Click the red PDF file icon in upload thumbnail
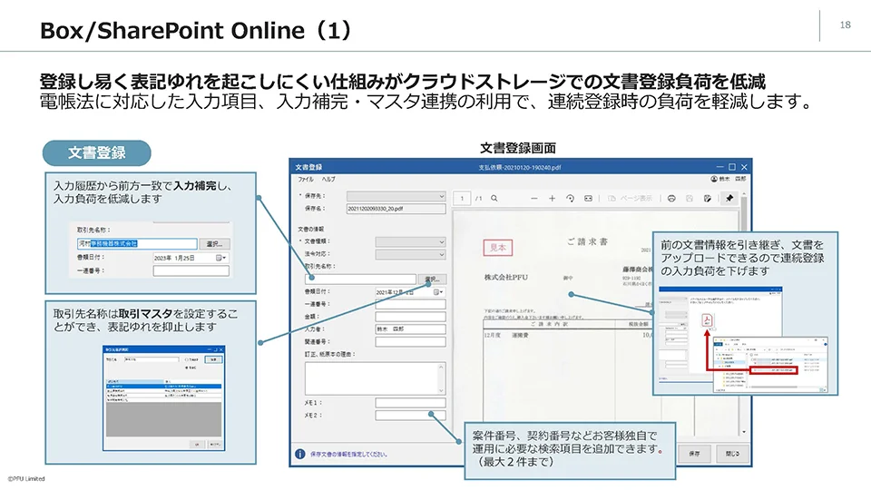871x490 pixels. pyautogui.click(x=707, y=320)
